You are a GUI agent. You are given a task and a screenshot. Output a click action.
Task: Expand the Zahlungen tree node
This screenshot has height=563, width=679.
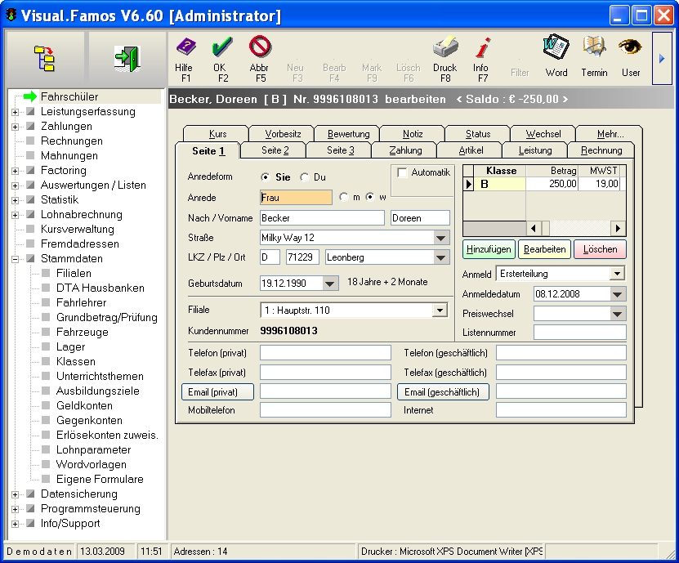[x=15, y=127]
